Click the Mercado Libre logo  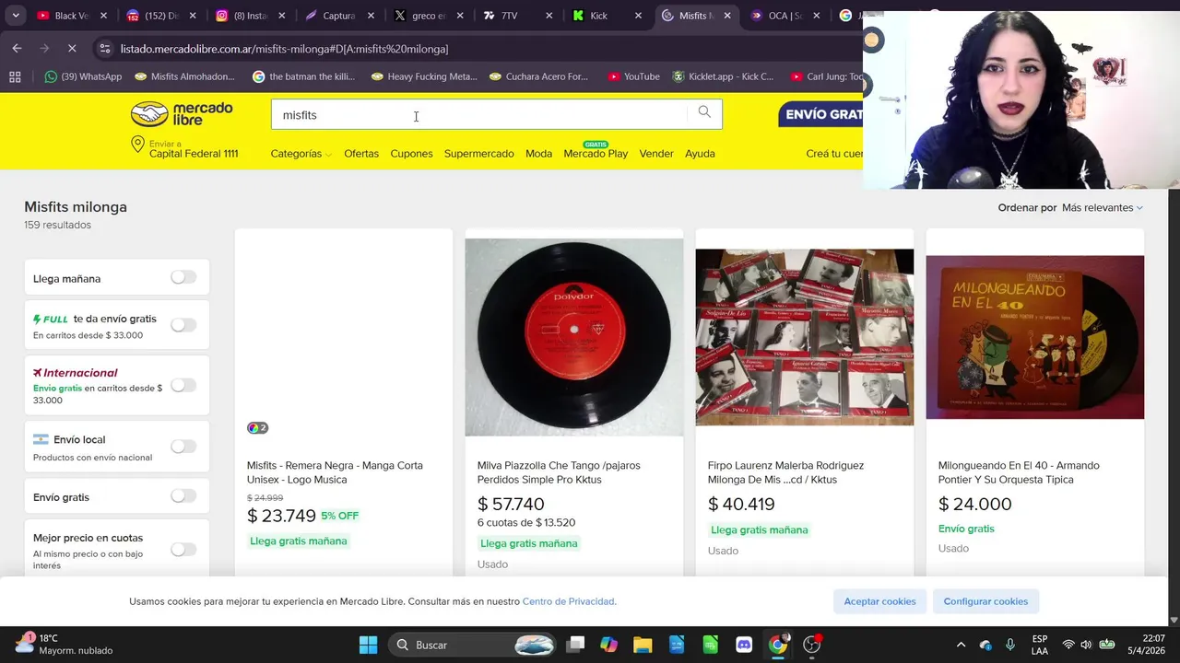[182, 114]
